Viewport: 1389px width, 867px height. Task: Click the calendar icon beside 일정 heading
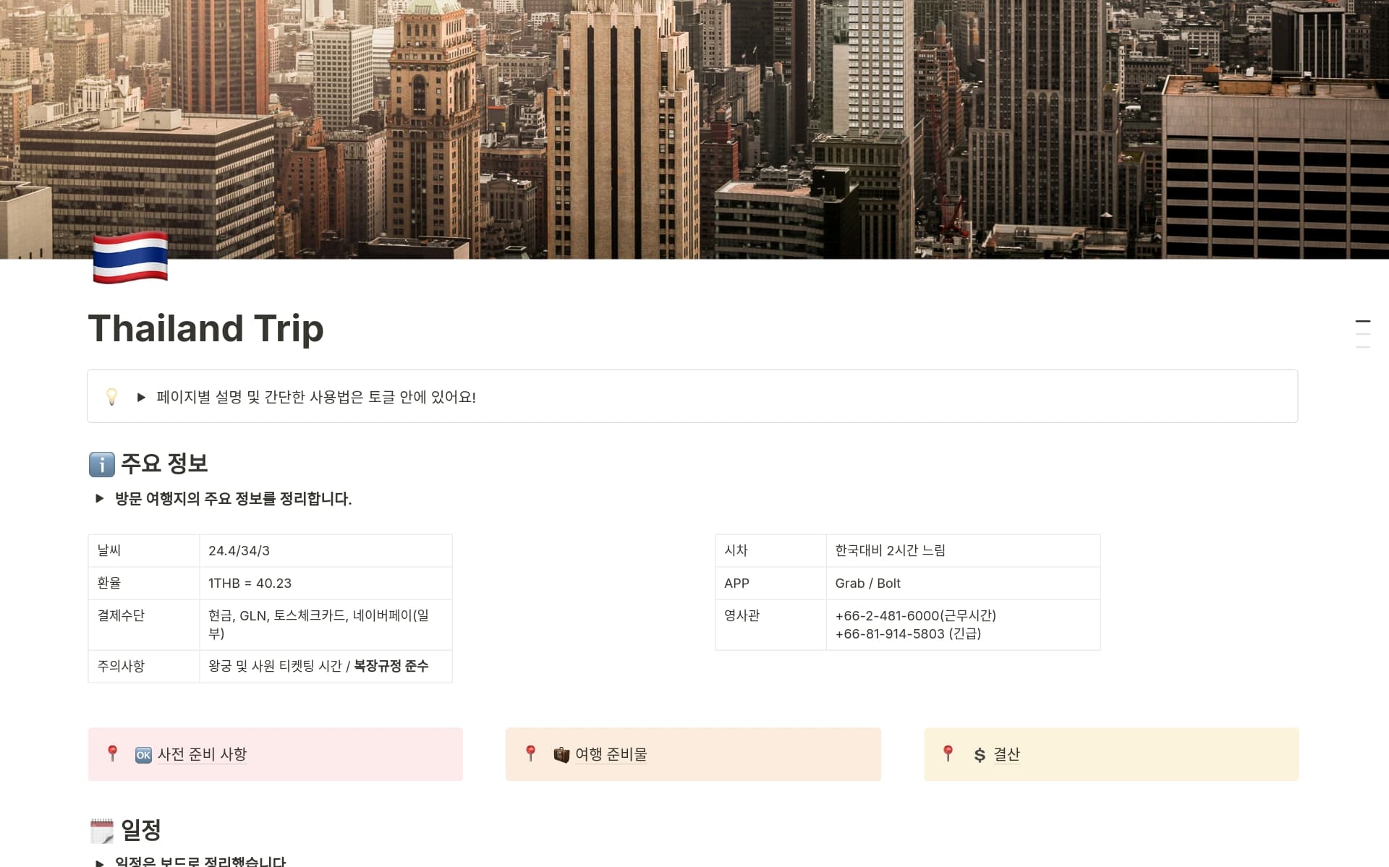click(x=101, y=831)
